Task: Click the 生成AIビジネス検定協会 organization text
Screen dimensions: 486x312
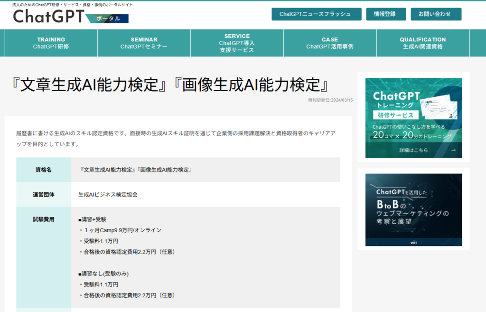Action: tap(108, 195)
